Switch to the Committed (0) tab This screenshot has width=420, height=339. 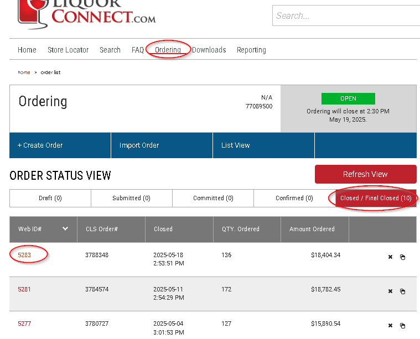pyautogui.click(x=213, y=198)
